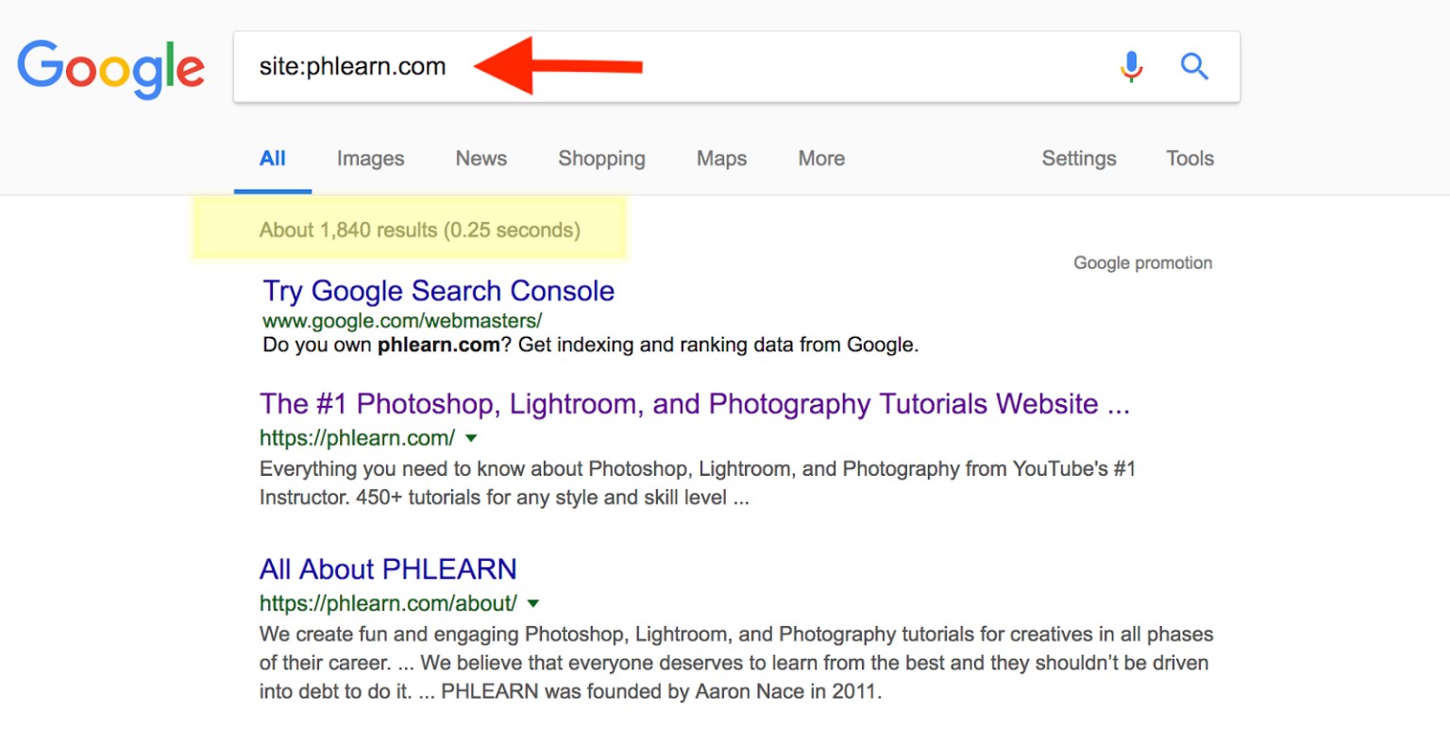Select the Maps tab

click(x=720, y=159)
